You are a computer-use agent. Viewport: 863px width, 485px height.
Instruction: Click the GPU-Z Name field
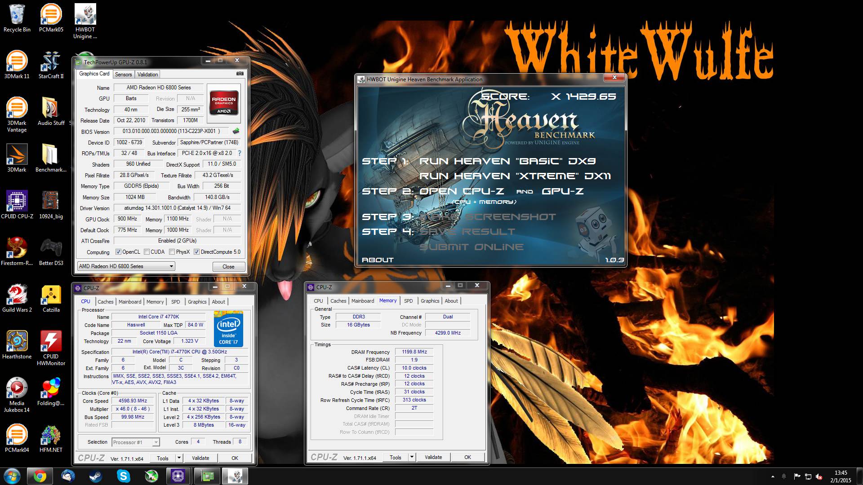(158, 88)
